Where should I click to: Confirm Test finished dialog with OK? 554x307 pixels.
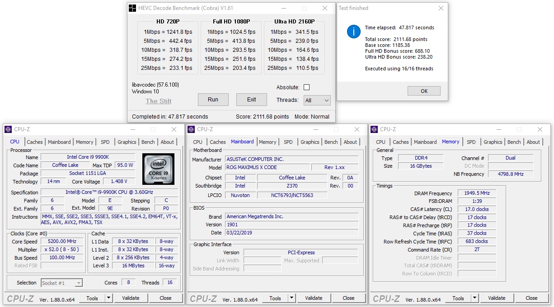424,91
